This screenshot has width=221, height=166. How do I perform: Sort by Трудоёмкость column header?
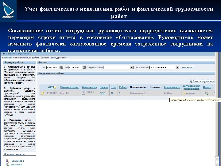pos(172,87)
